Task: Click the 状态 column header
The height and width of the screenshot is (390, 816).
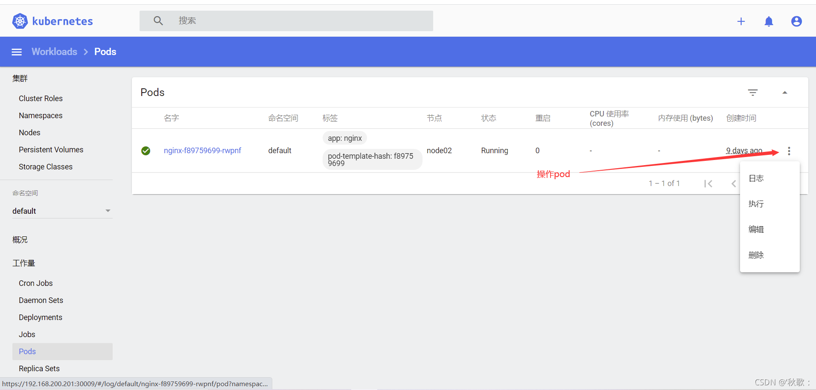Action: point(489,118)
